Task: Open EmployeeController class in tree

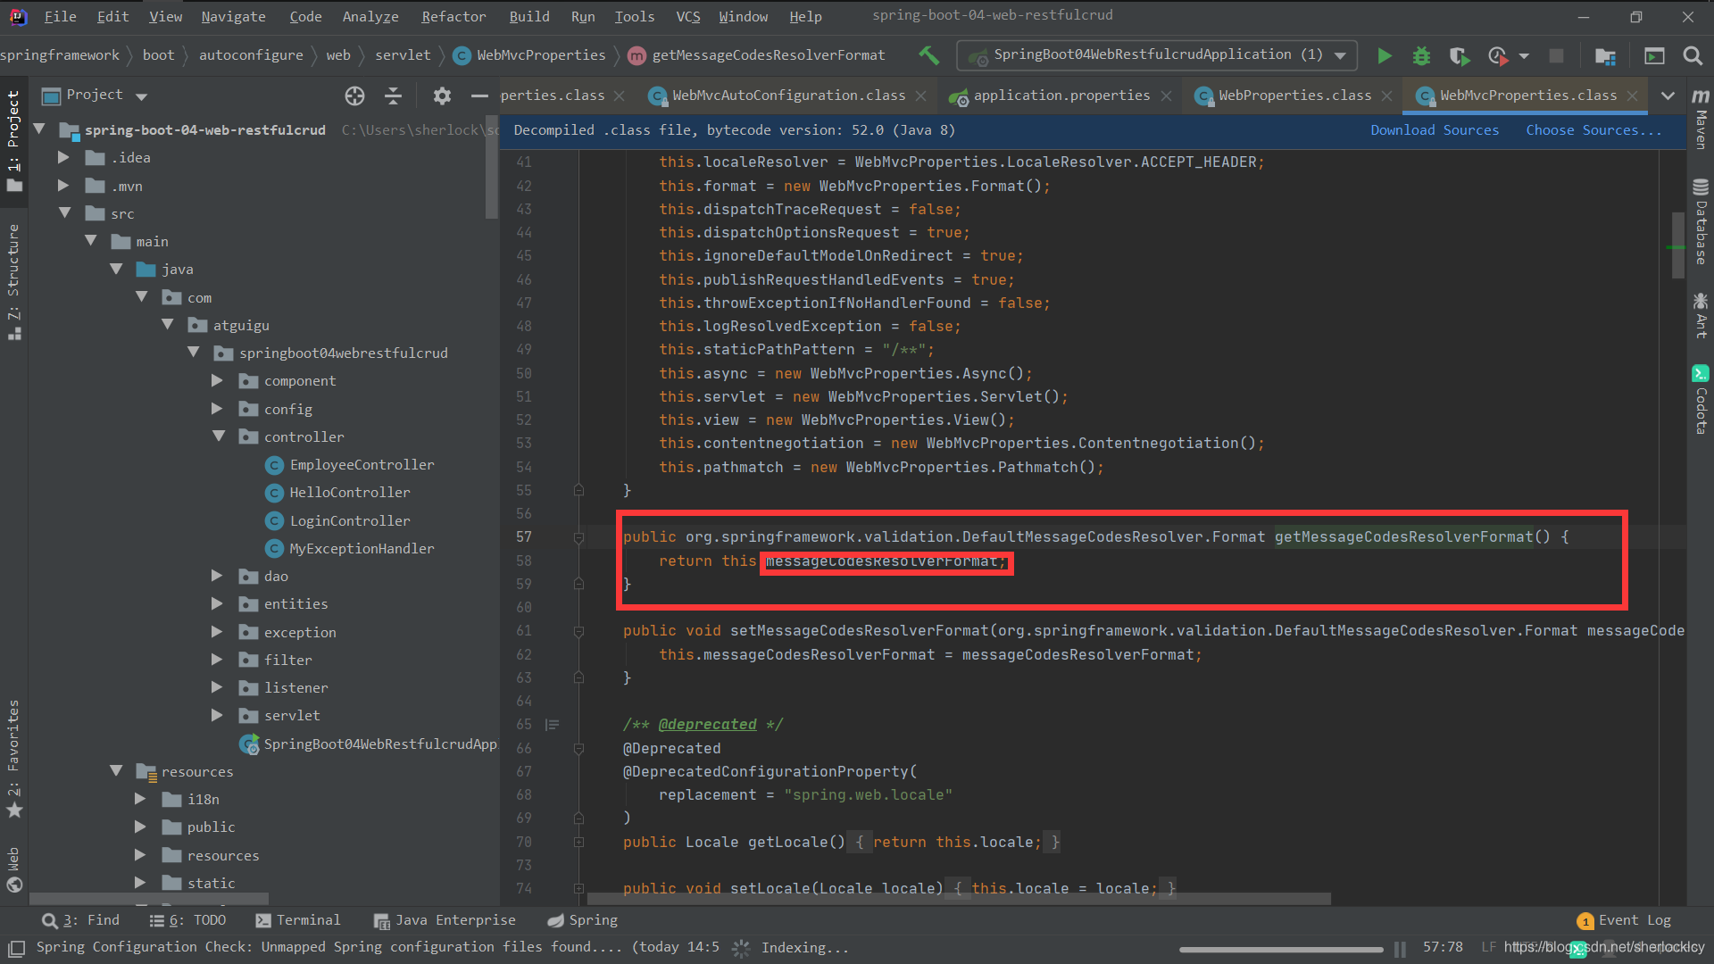Action: coord(350,465)
